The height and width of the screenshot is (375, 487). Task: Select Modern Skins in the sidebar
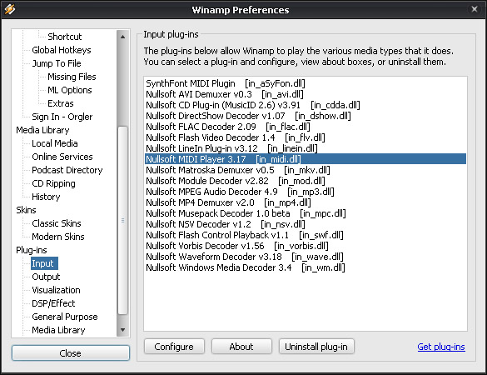pos(58,237)
